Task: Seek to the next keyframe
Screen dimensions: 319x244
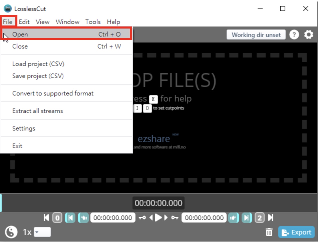Action: pos(175,218)
